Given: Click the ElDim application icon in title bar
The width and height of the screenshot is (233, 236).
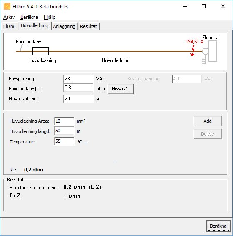Looking at the screenshot, I should 7,7.
